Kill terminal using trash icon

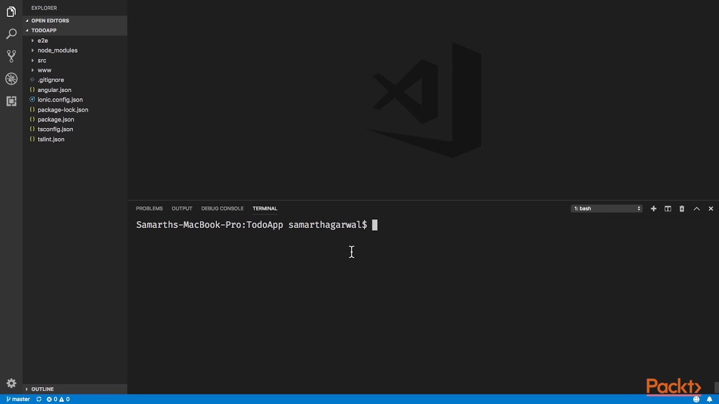pyautogui.click(x=682, y=209)
